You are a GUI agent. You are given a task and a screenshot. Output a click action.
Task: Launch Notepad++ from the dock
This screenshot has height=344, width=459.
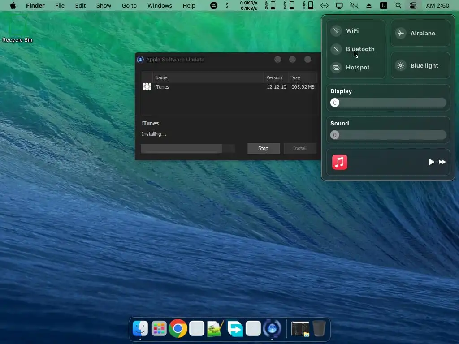click(216, 328)
